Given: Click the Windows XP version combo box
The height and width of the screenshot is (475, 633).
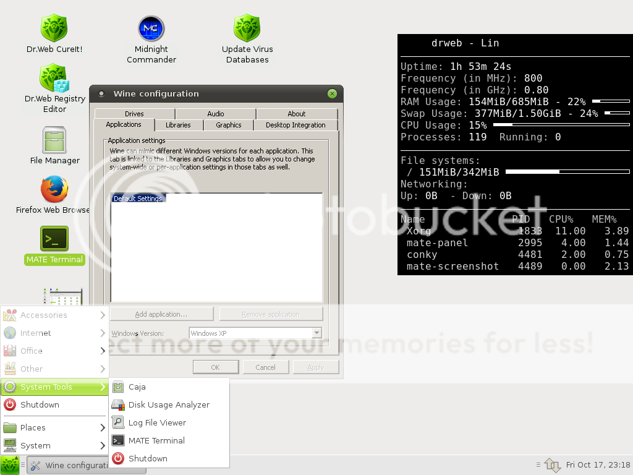Looking at the screenshot, I should point(255,333).
